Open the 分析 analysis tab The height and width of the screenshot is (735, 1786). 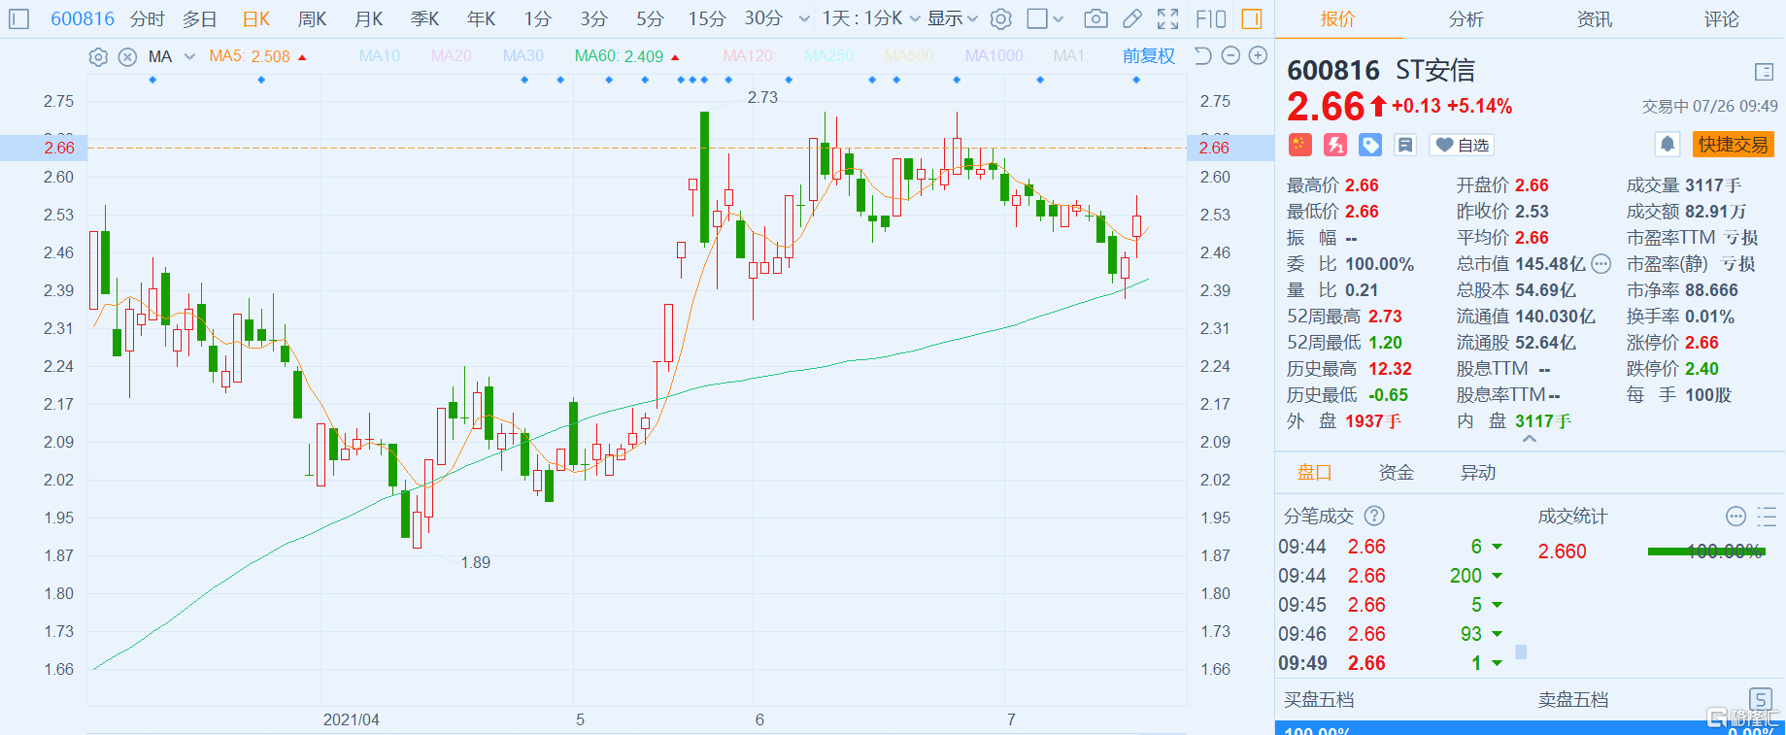[1466, 19]
